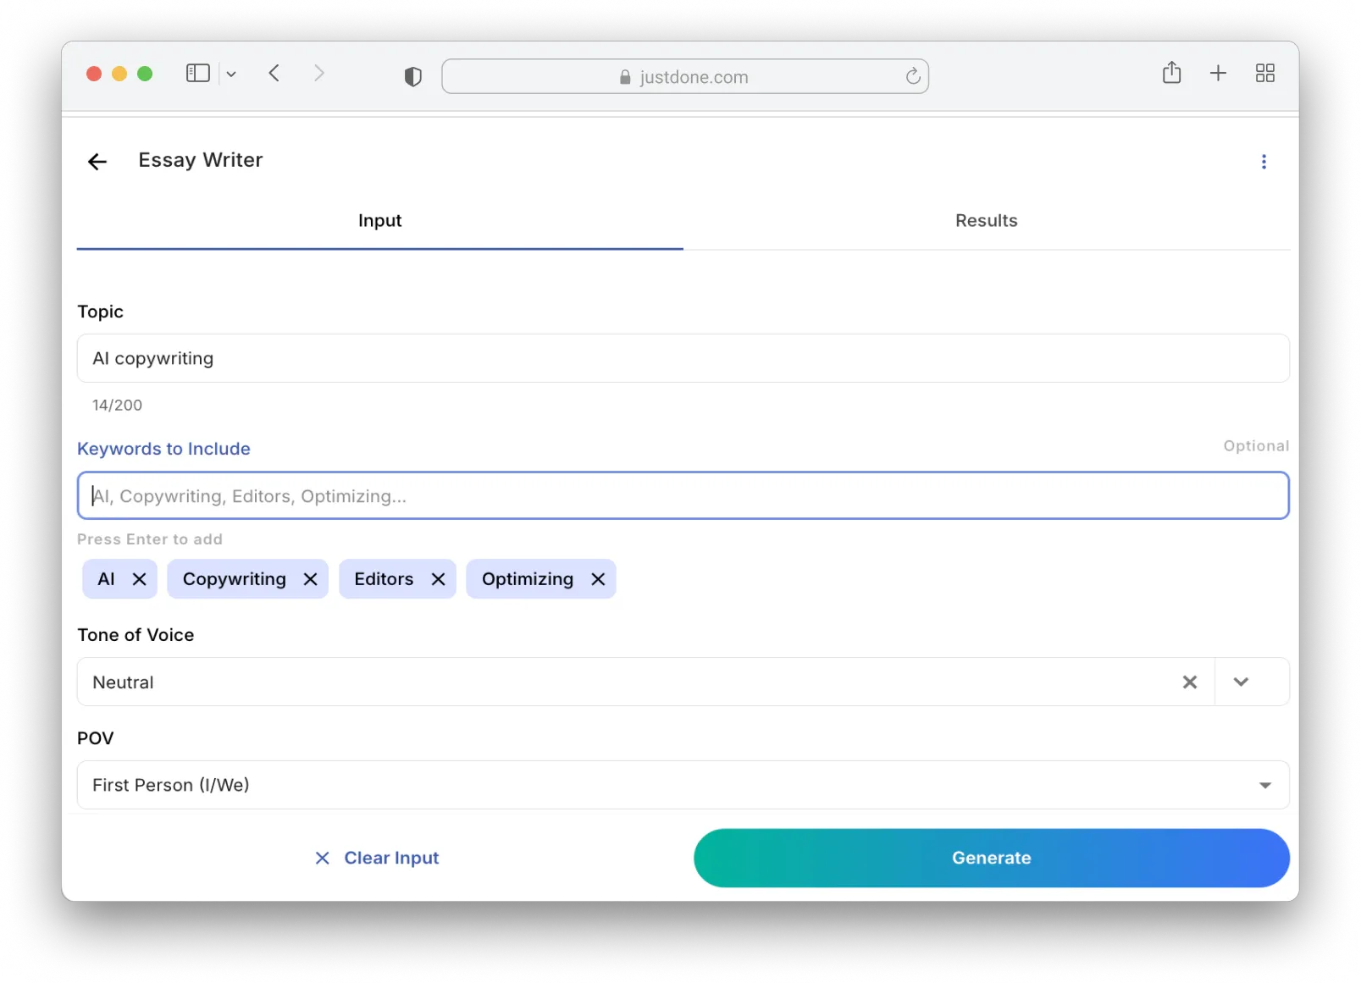This screenshot has width=1361, height=983.
Task: Focus the Topic input field
Action: pyautogui.click(x=683, y=358)
